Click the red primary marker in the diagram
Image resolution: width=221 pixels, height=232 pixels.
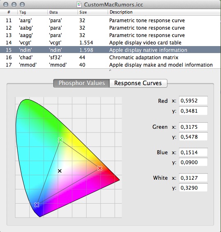pos(100,168)
